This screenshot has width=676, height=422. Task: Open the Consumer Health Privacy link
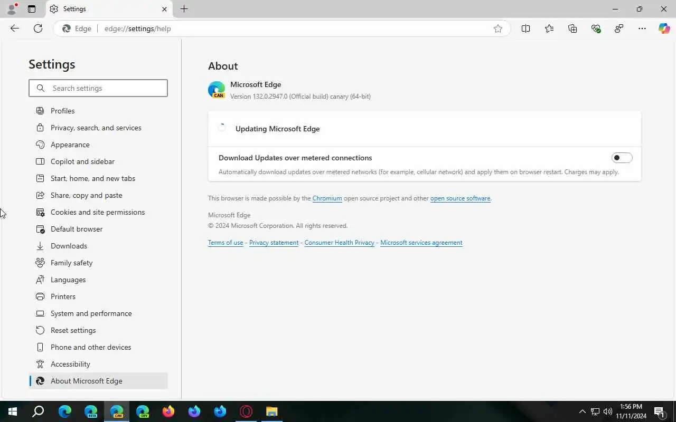[339, 243]
